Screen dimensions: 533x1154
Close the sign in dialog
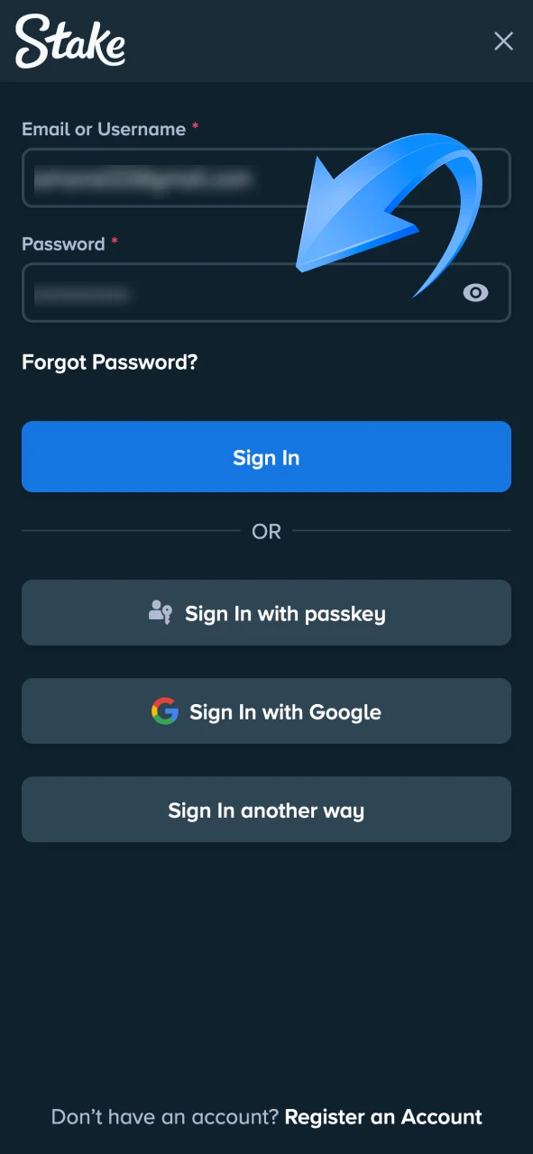pos(503,41)
